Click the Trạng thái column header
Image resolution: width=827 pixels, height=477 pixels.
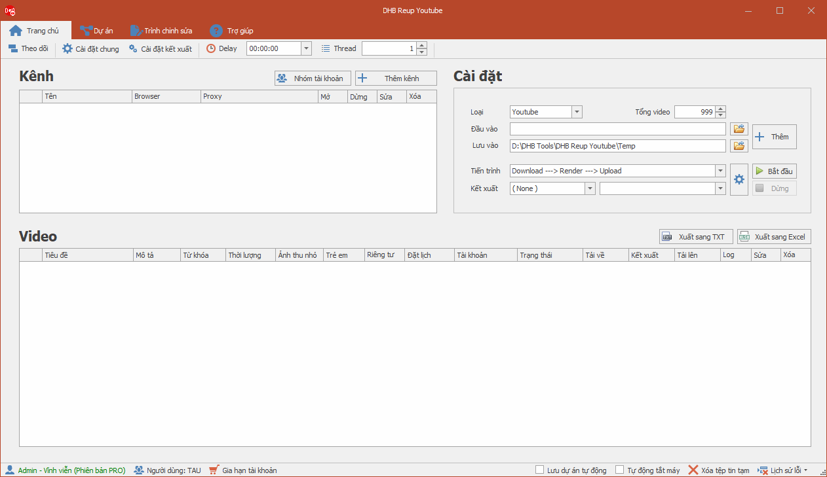click(x=550, y=255)
